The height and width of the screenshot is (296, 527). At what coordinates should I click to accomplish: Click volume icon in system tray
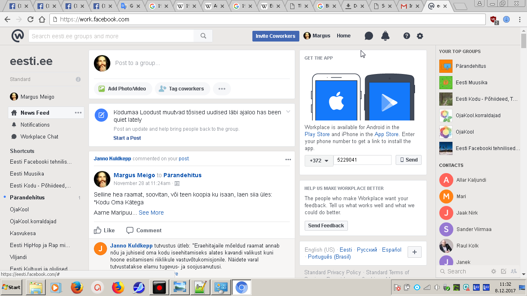coord(437,287)
